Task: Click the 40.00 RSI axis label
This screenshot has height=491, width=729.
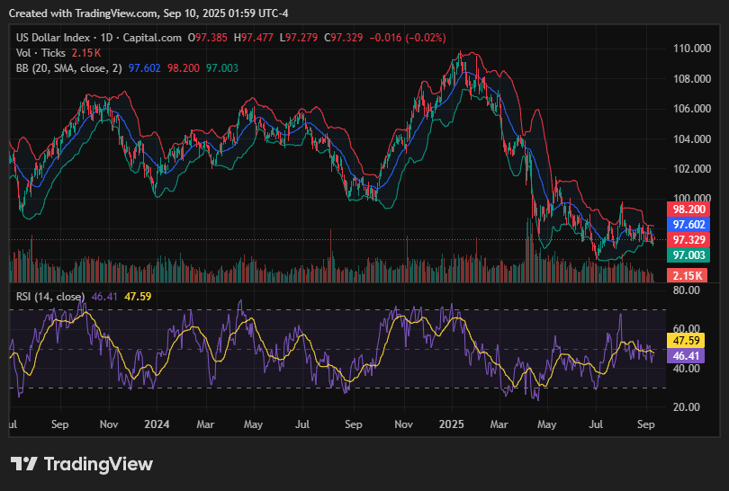Action: click(x=686, y=369)
